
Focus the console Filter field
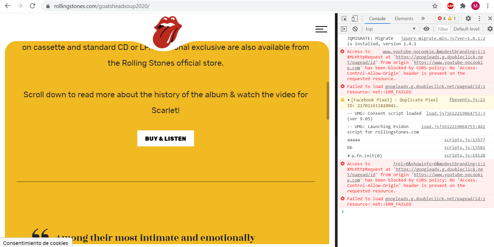pos(443,29)
